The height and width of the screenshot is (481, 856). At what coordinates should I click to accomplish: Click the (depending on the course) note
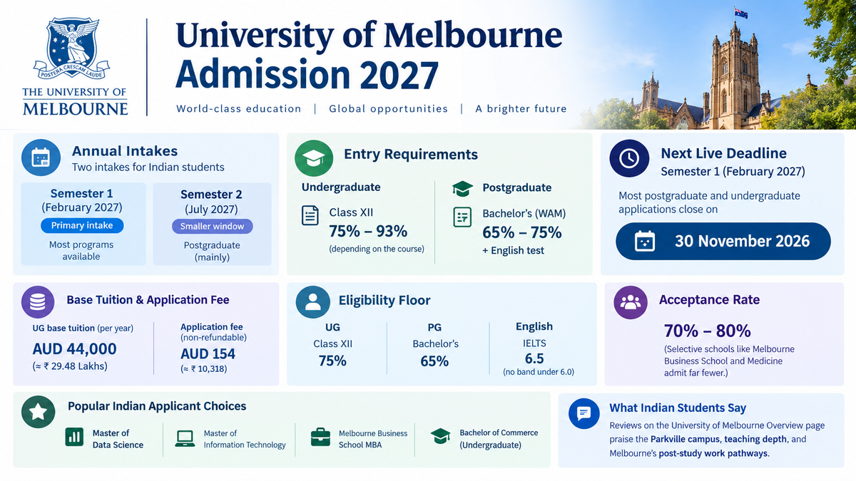click(377, 249)
